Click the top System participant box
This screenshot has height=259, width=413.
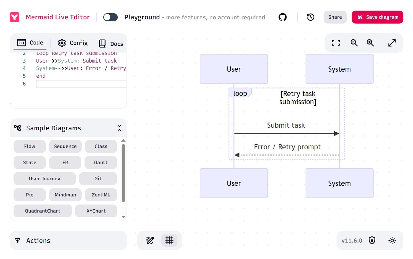(339, 69)
